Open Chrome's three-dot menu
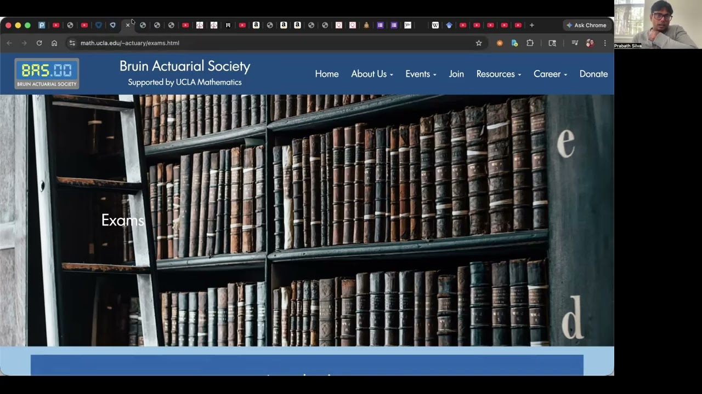The height and width of the screenshot is (394, 702). pyautogui.click(x=605, y=43)
